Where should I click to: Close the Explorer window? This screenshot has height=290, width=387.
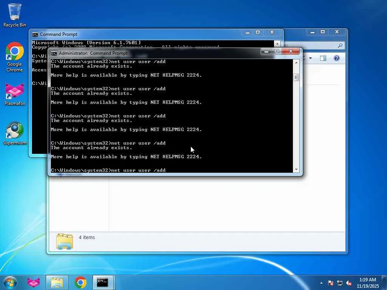pyautogui.click(x=337, y=32)
